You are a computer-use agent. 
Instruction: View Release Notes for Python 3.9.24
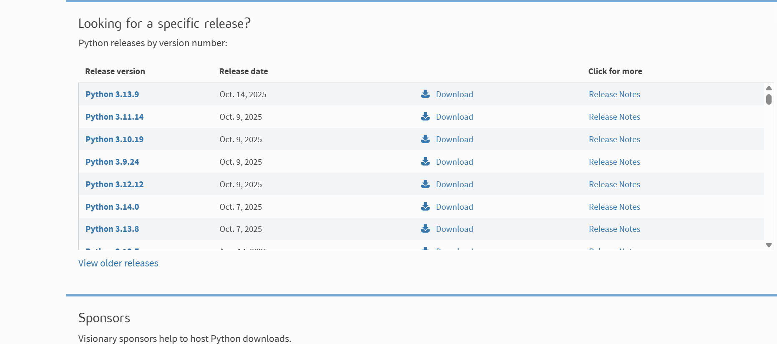click(614, 162)
